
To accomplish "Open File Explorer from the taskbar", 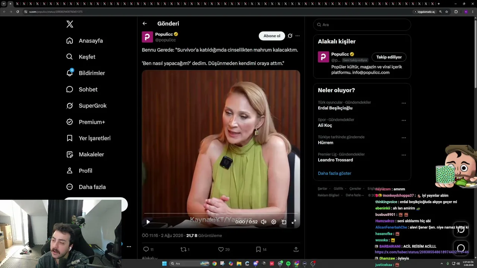I will (239, 264).
